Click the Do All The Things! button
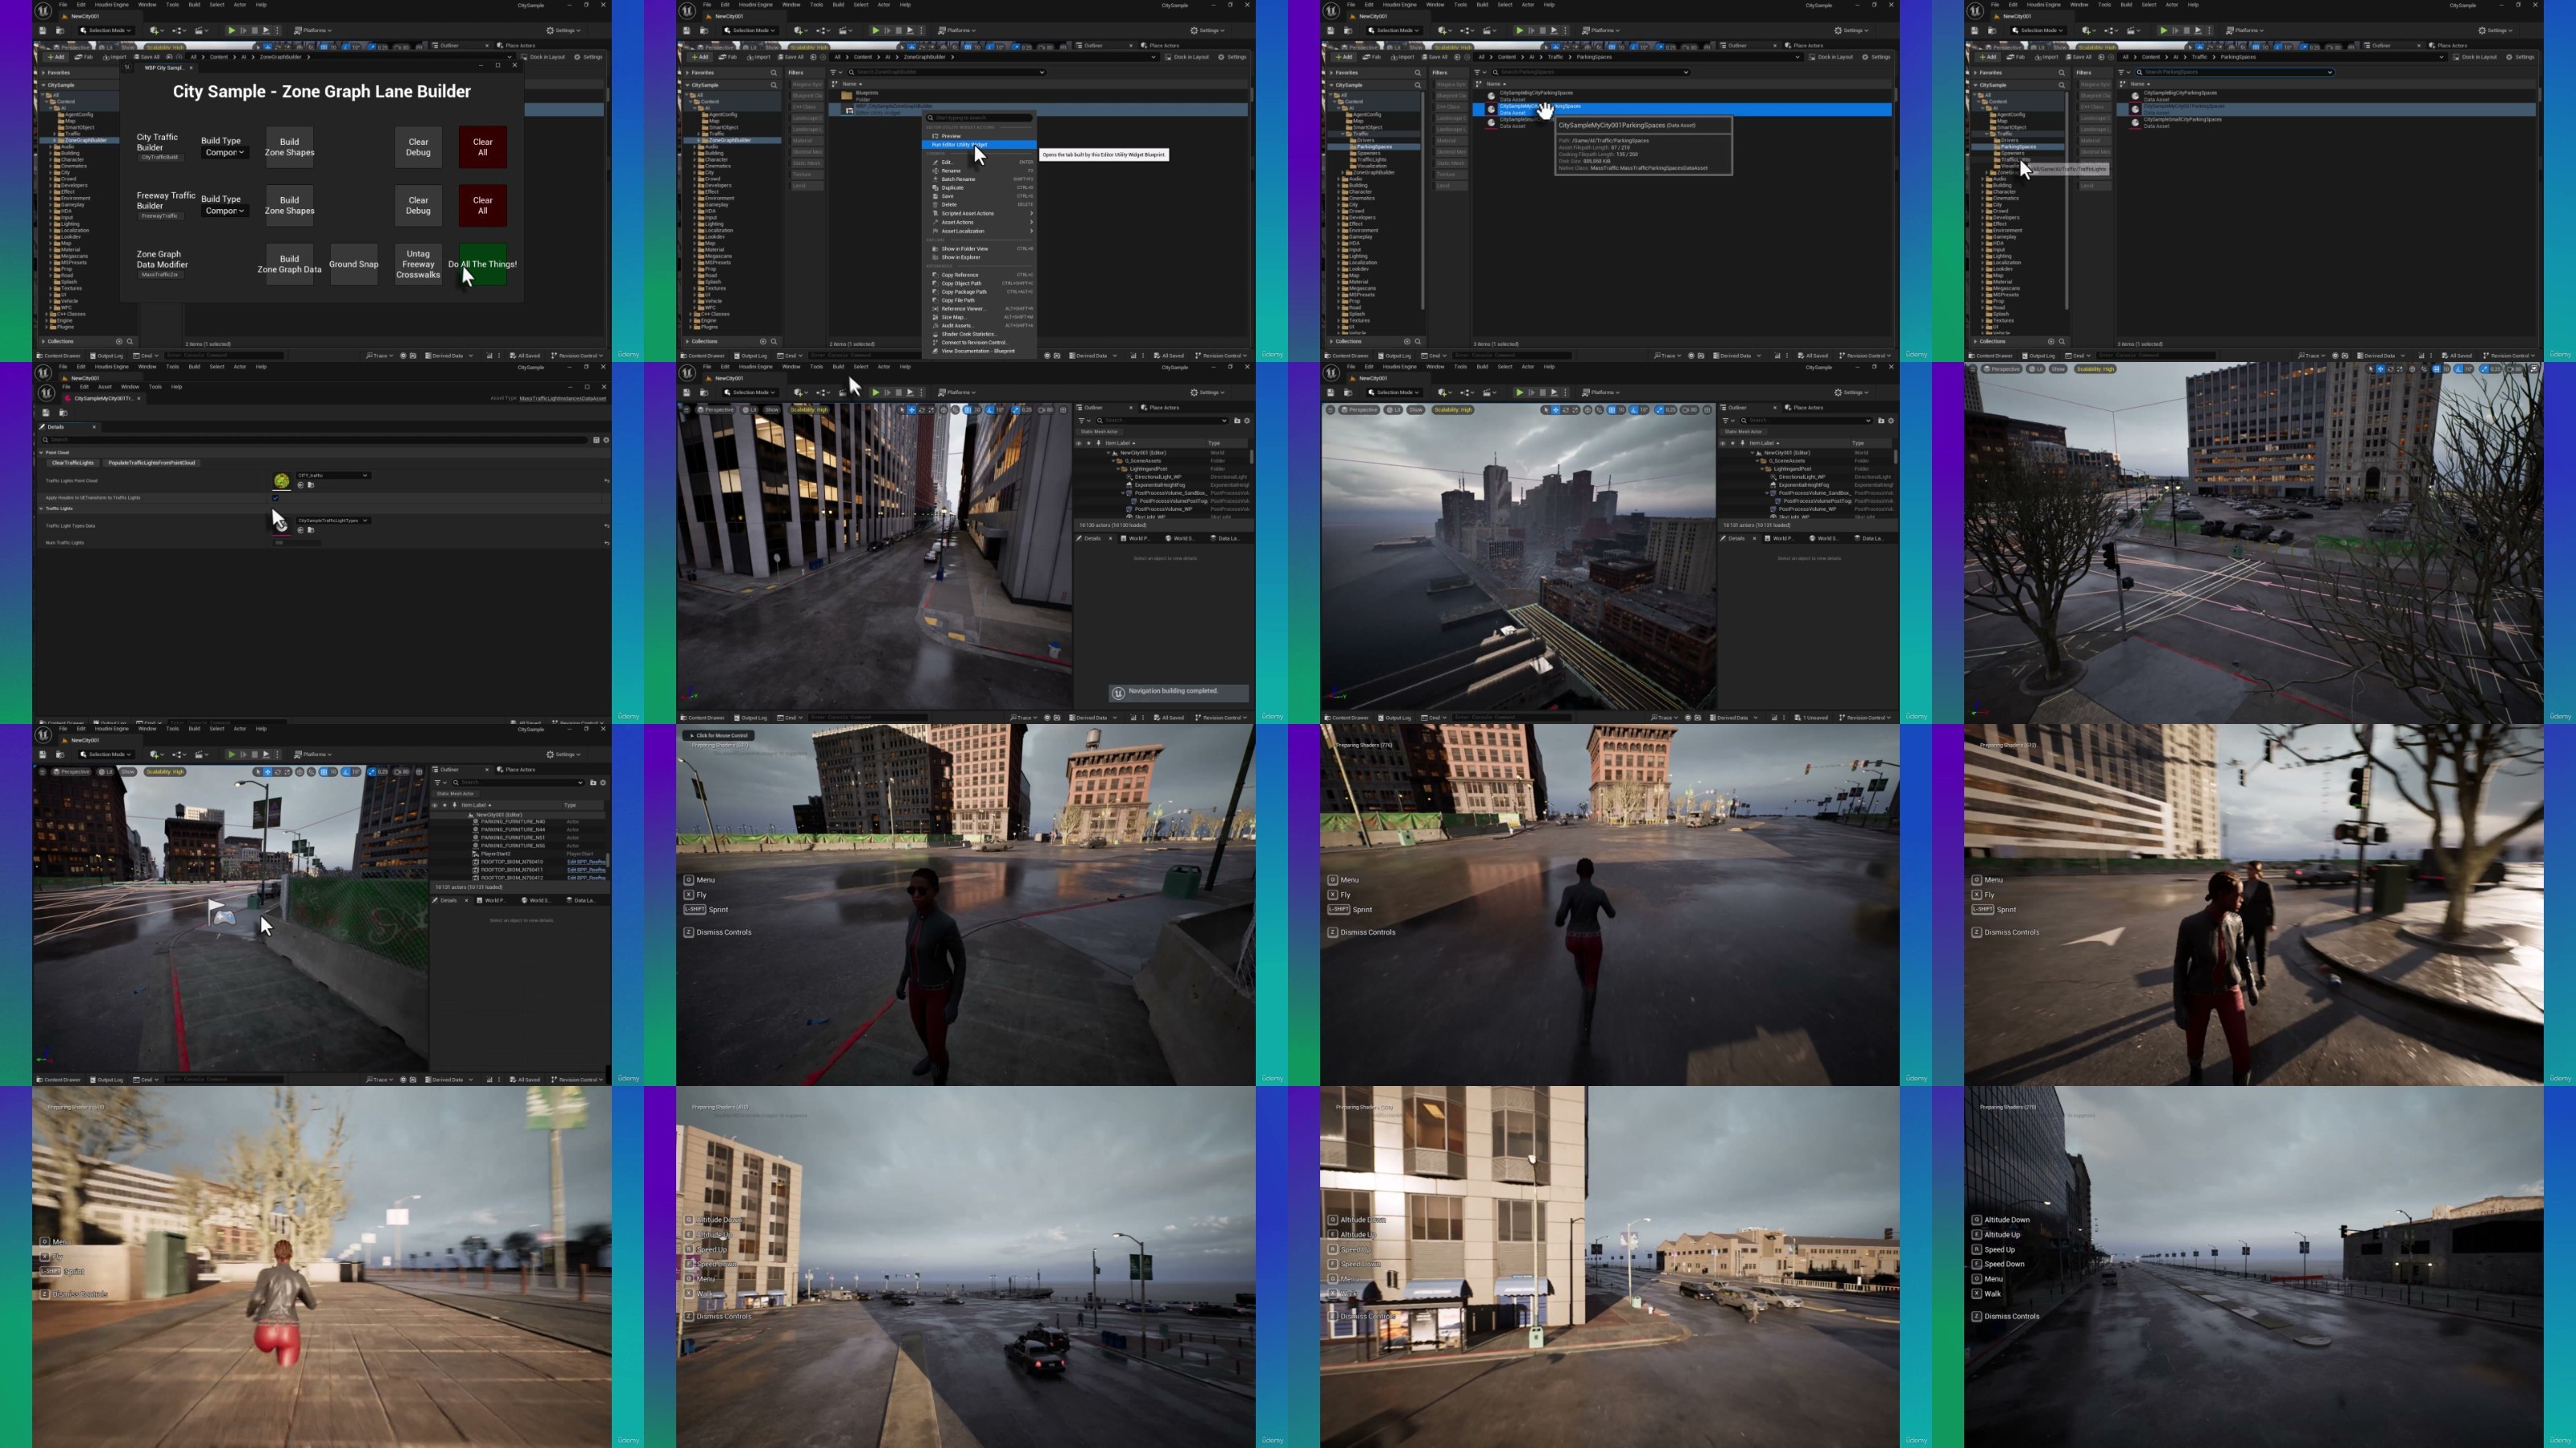The image size is (2576, 1448). (x=483, y=265)
